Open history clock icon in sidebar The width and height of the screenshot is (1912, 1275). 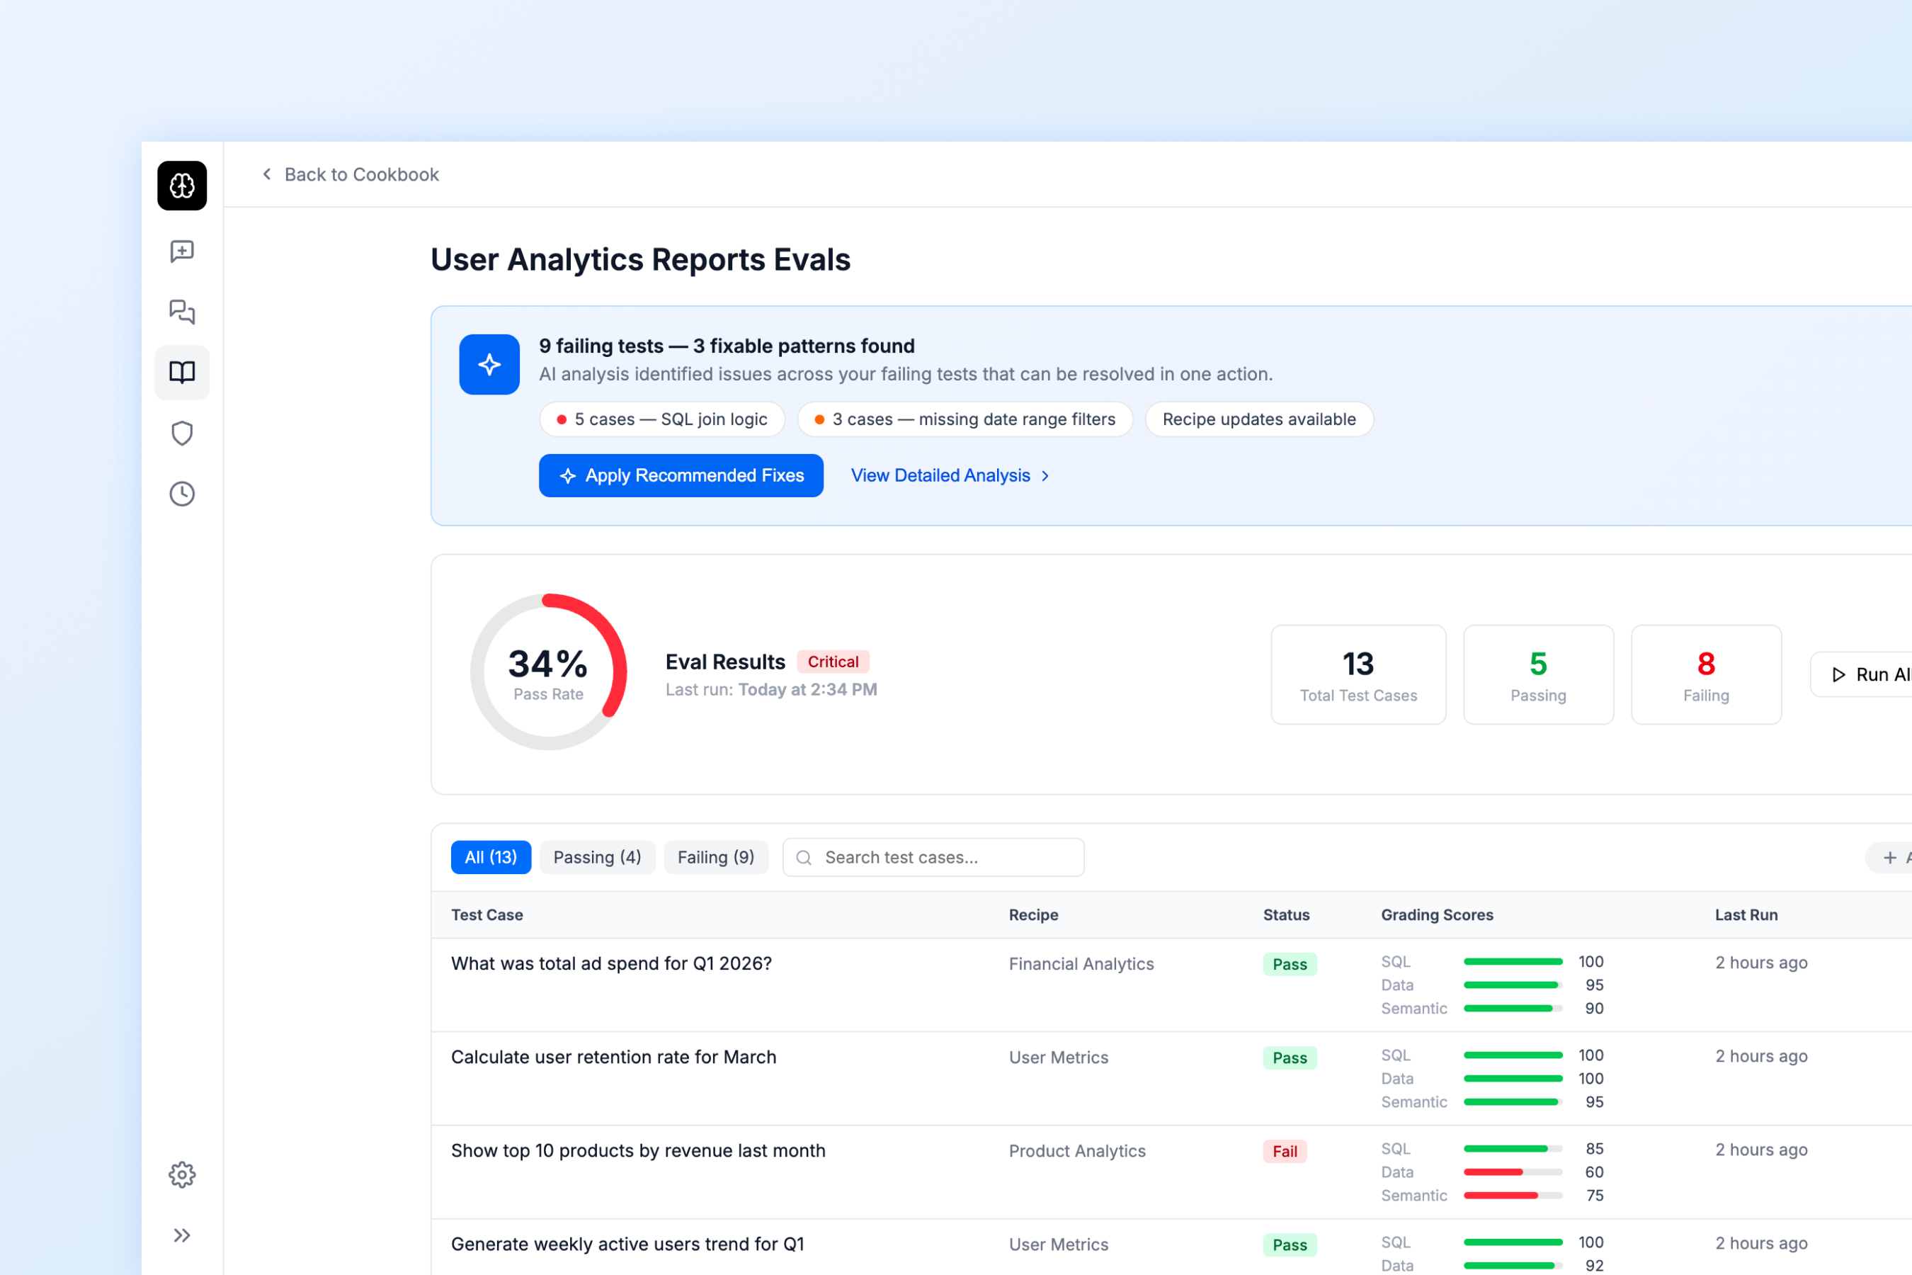pos(182,494)
